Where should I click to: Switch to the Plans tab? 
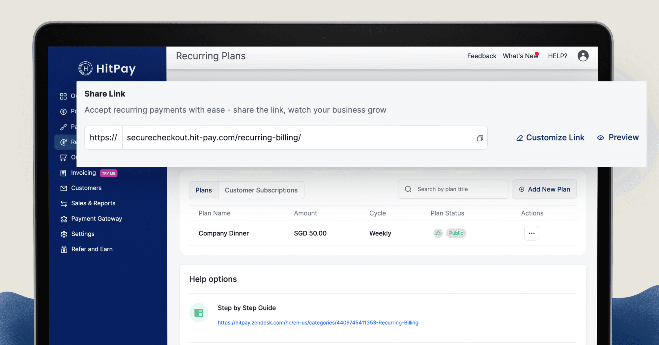(x=204, y=190)
